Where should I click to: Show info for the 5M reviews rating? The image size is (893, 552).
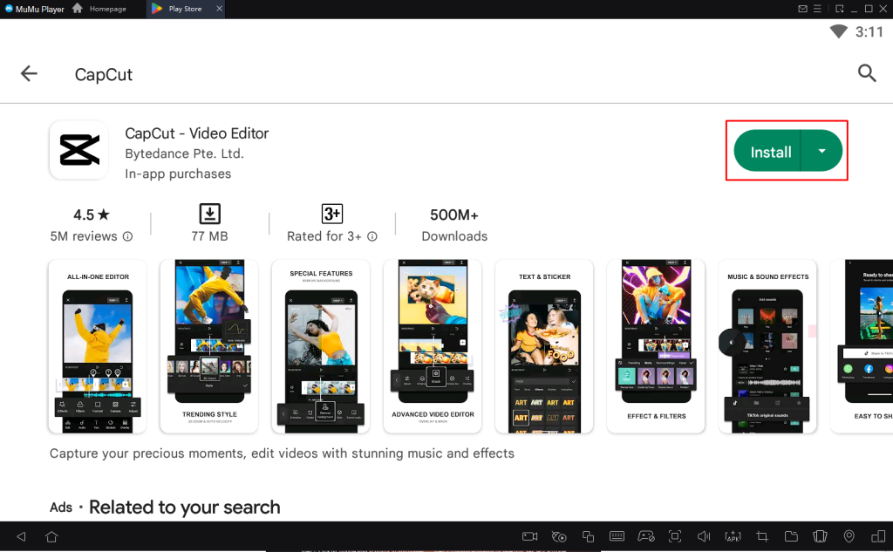[127, 236]
